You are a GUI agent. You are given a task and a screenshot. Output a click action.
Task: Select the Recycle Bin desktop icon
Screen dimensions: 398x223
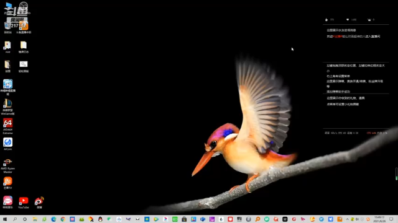point(7,27)
